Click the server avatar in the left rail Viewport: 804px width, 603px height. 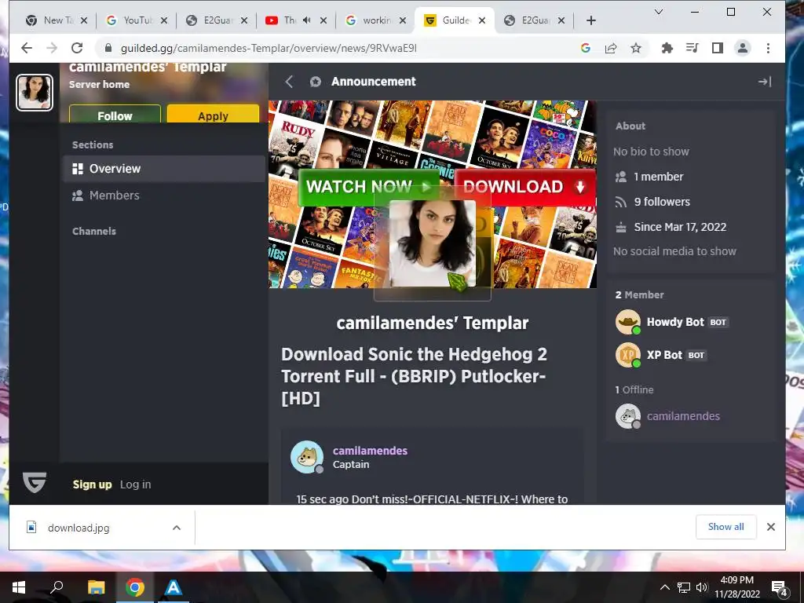click(x=35, y=93)
